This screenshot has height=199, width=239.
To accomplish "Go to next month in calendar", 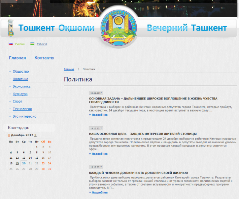I will (35, 135).
